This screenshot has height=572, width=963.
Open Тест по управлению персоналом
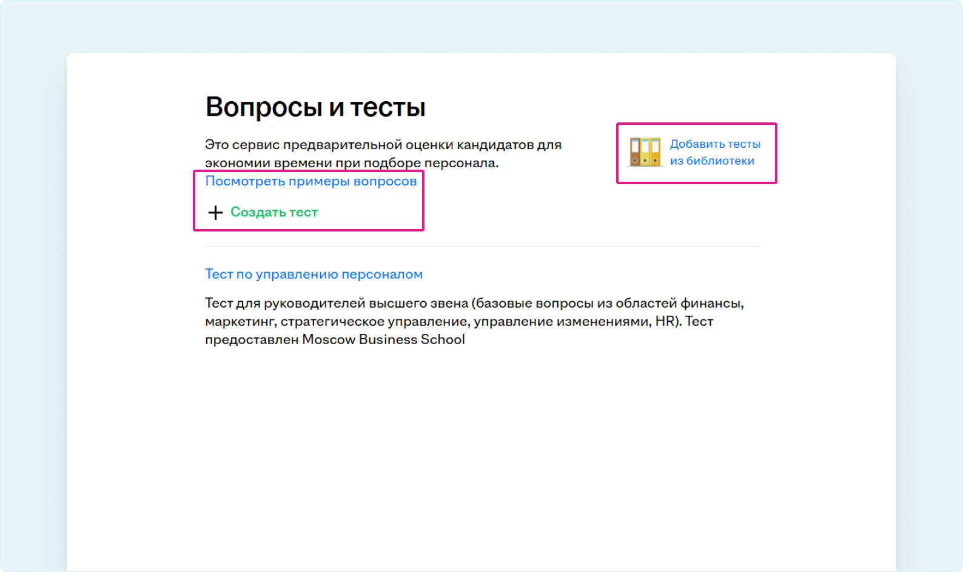[314, 274]
